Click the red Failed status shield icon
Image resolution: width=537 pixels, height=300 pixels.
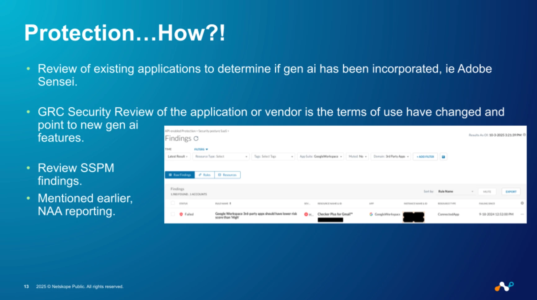tap(181, 214)
